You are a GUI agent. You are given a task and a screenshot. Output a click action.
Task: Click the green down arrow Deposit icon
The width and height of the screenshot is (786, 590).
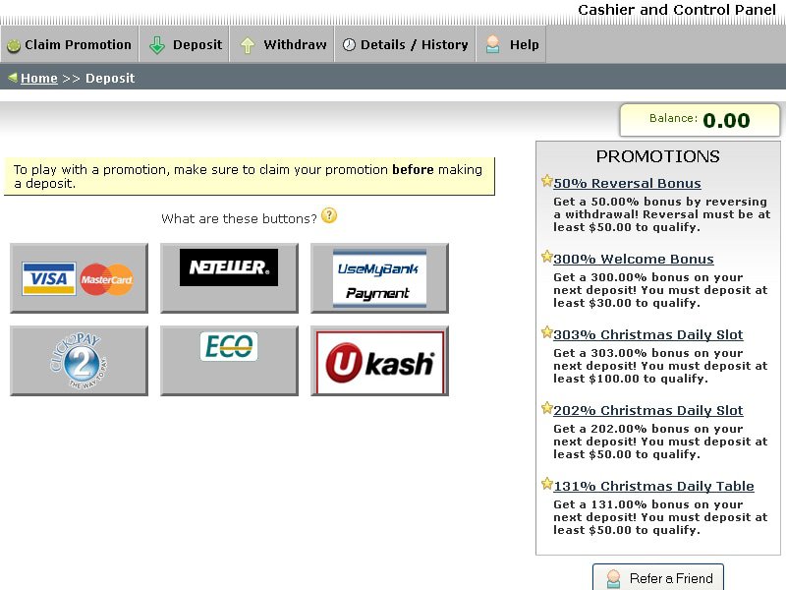(x=157, y=45)
